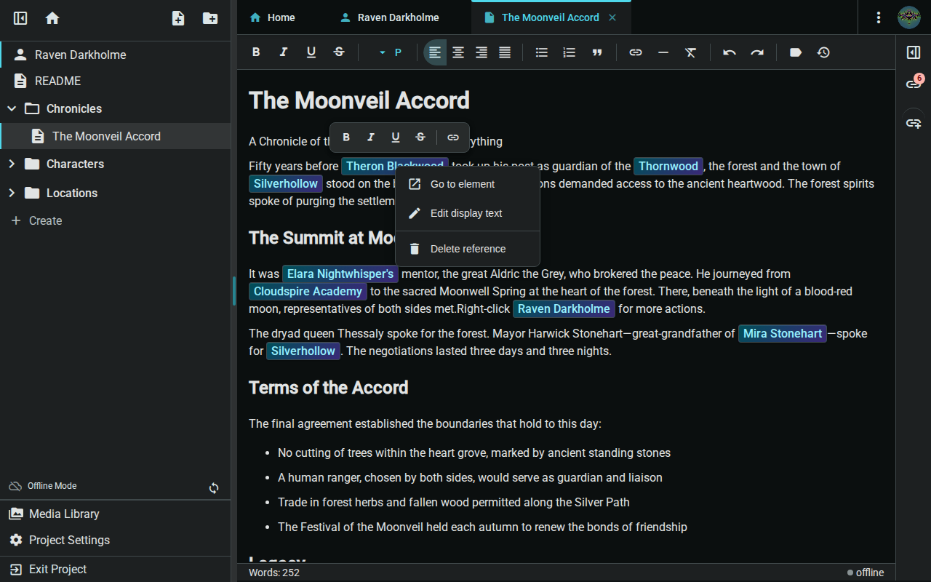Toggle strikethrough formatting
Image resolution: width=931 pixels, height=582 pixels.
point(339,52)
